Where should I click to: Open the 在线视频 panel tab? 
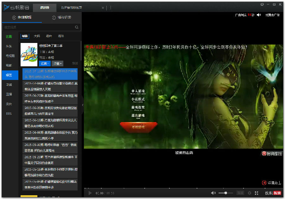click(x=22, y=17)
